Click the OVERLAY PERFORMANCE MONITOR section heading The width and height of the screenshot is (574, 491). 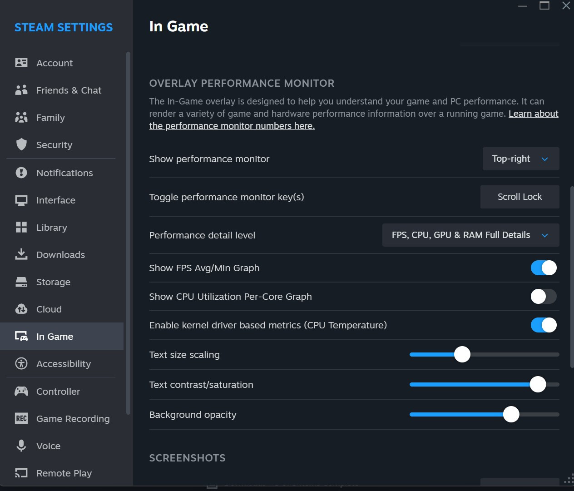coord(242,83)
